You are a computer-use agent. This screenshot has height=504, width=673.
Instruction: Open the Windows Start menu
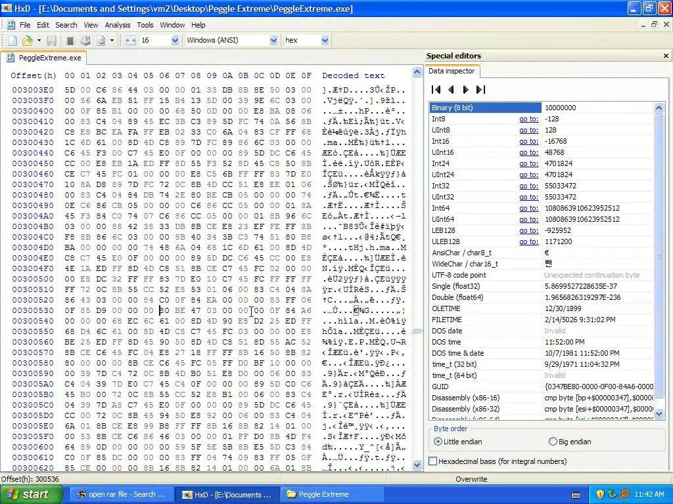coord(31,494)
